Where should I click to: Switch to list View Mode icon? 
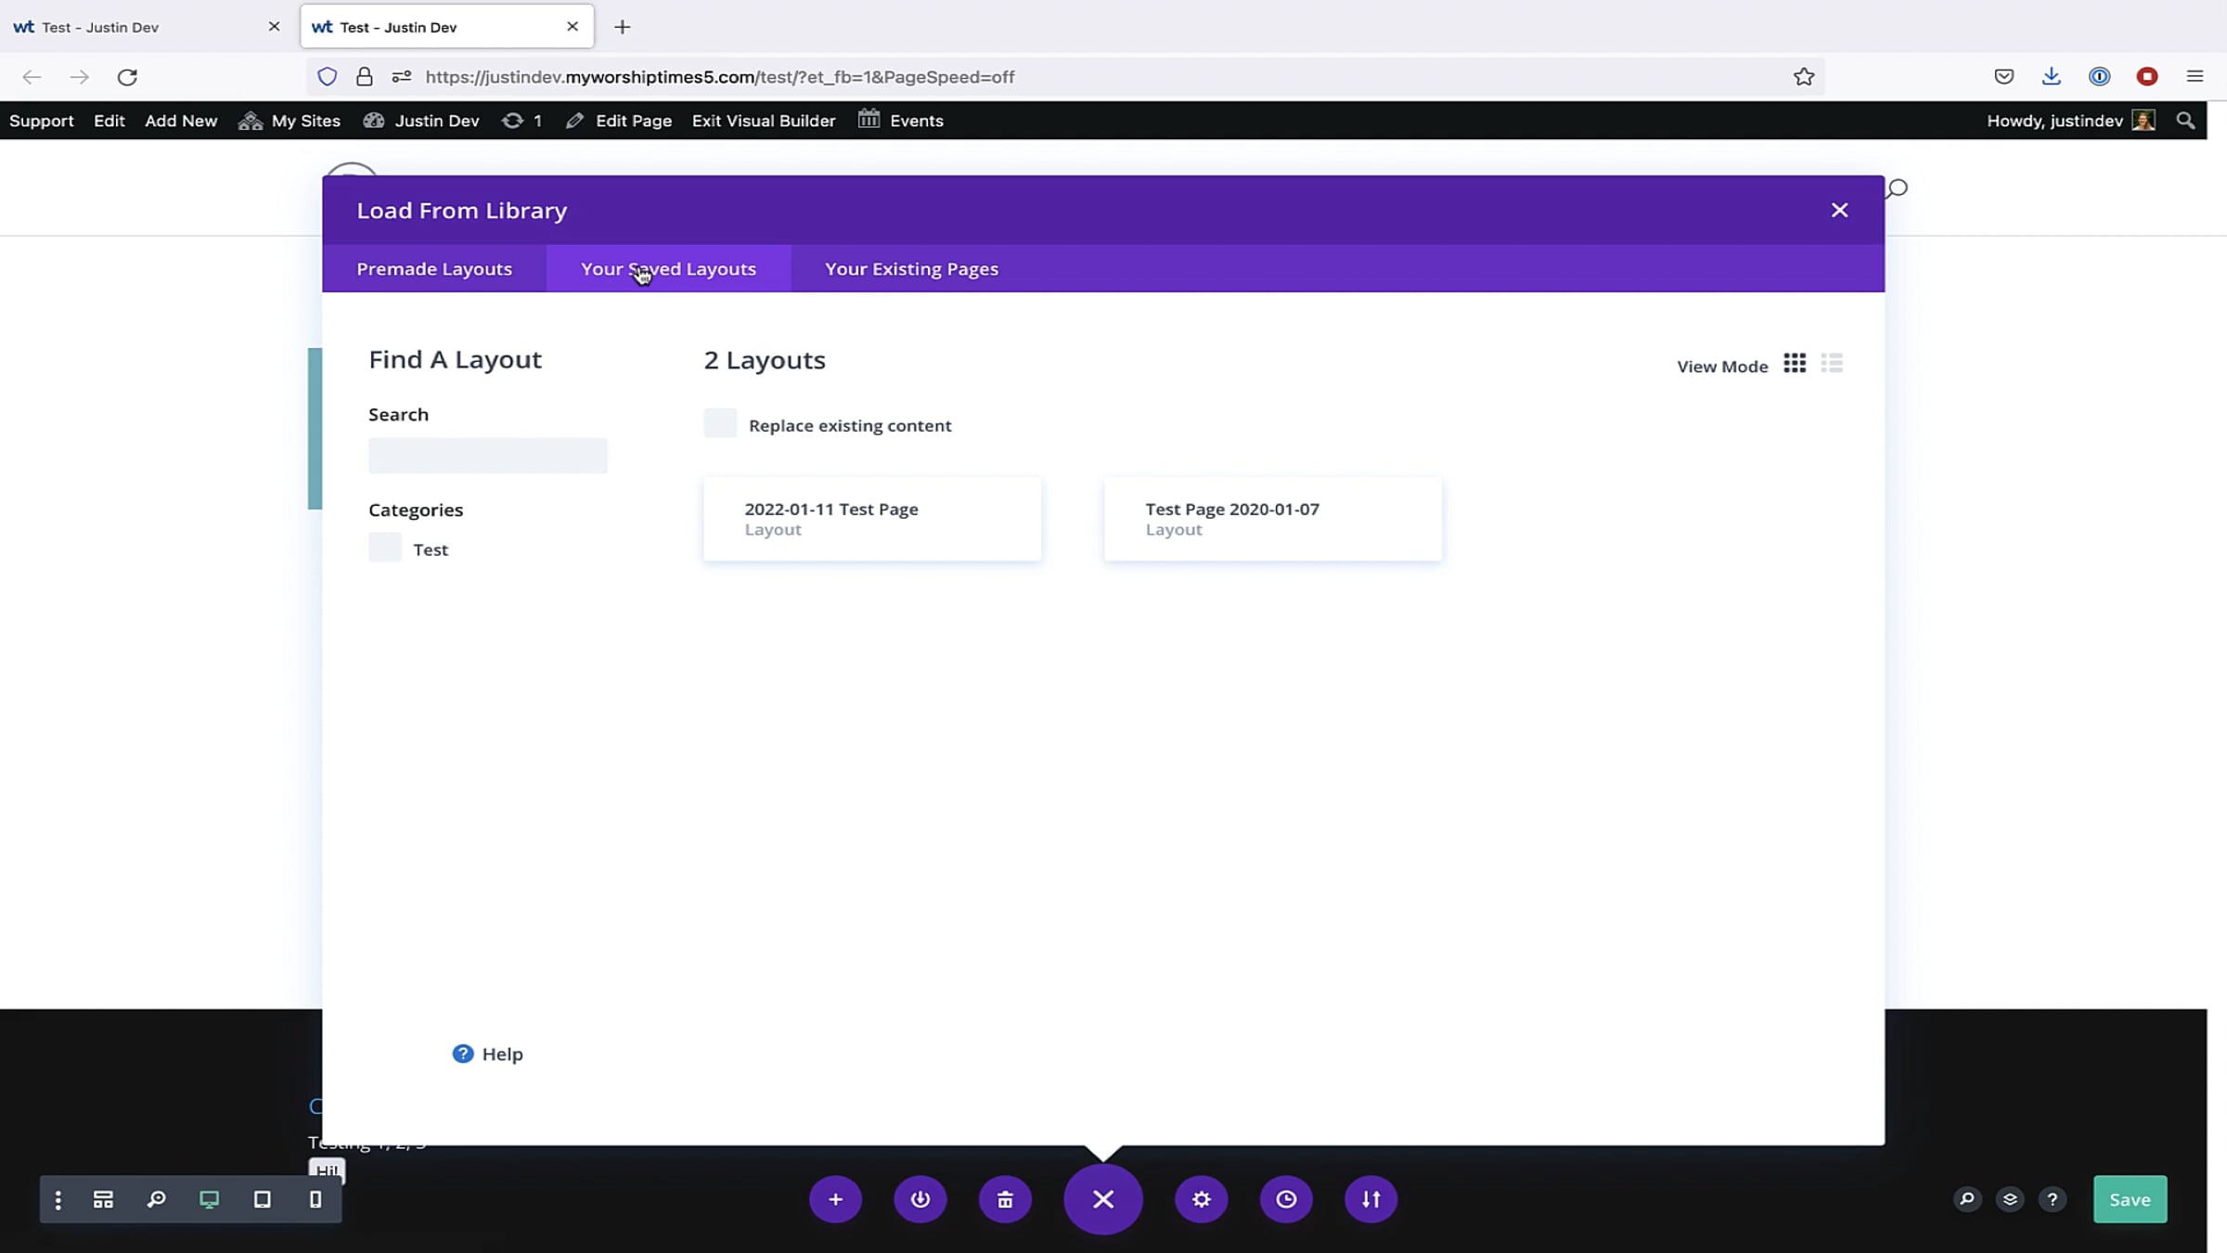click(x=1832, y=363)
